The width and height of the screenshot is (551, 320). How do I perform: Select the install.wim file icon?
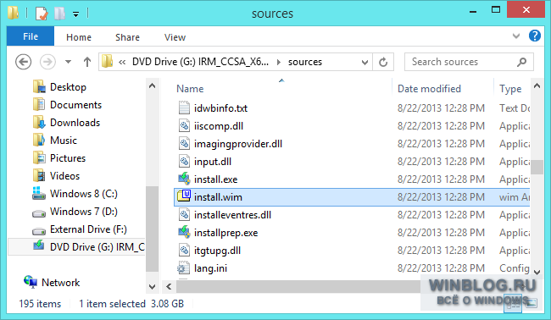coord(184,196)
